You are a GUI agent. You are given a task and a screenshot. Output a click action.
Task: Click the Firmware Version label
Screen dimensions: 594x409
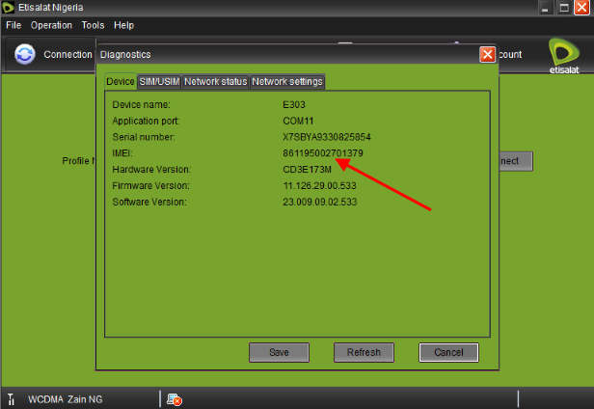(150, 186)
